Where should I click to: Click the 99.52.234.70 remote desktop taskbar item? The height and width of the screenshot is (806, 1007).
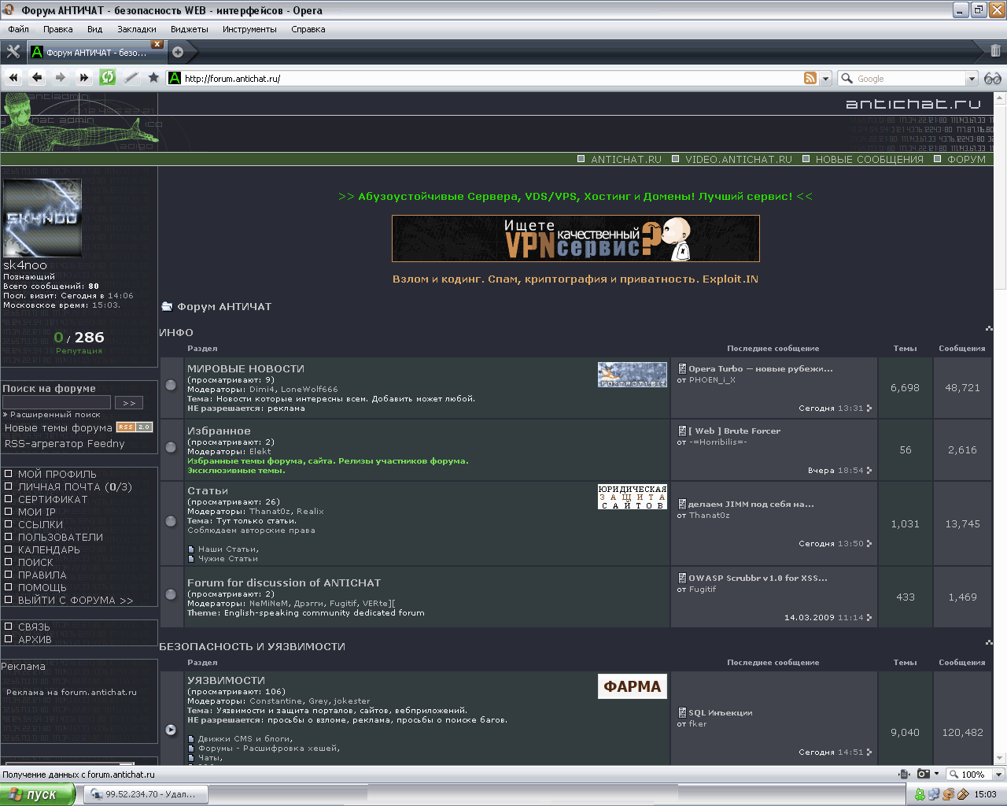(145, 794)
